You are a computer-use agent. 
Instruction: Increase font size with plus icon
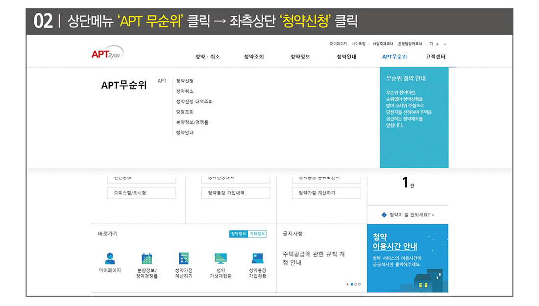437,44
